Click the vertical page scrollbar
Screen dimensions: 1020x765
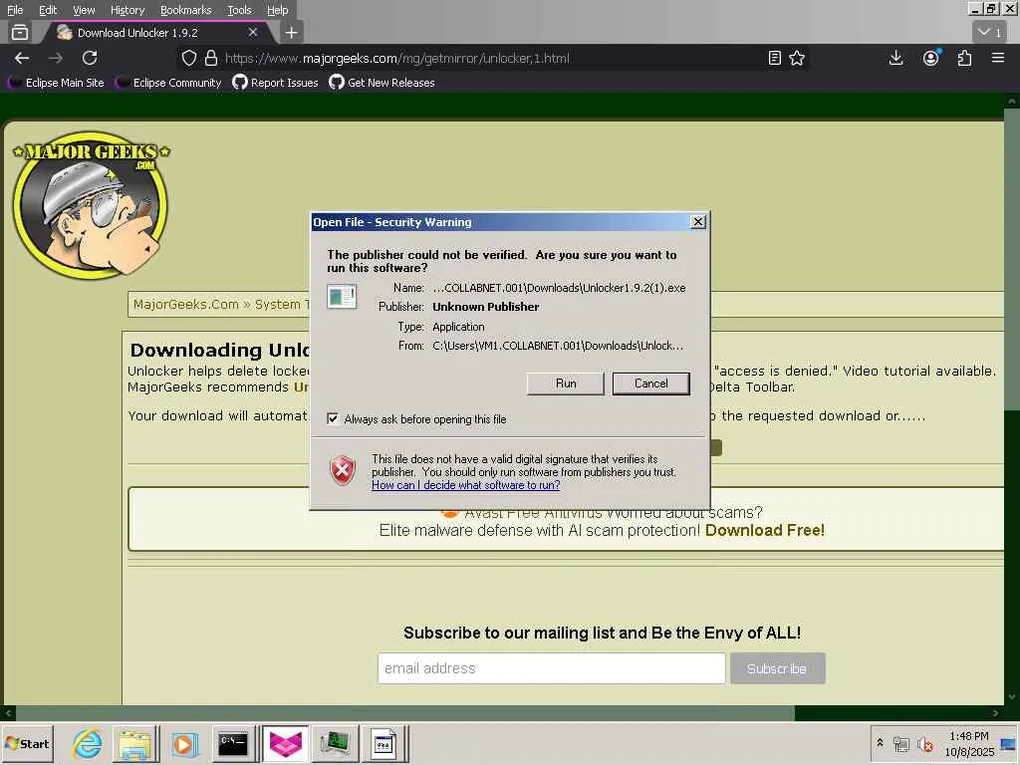coord(1012,260)
